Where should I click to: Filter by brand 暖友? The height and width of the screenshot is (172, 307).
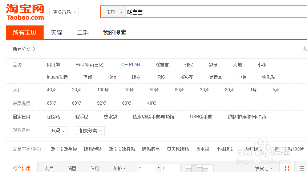136,77
